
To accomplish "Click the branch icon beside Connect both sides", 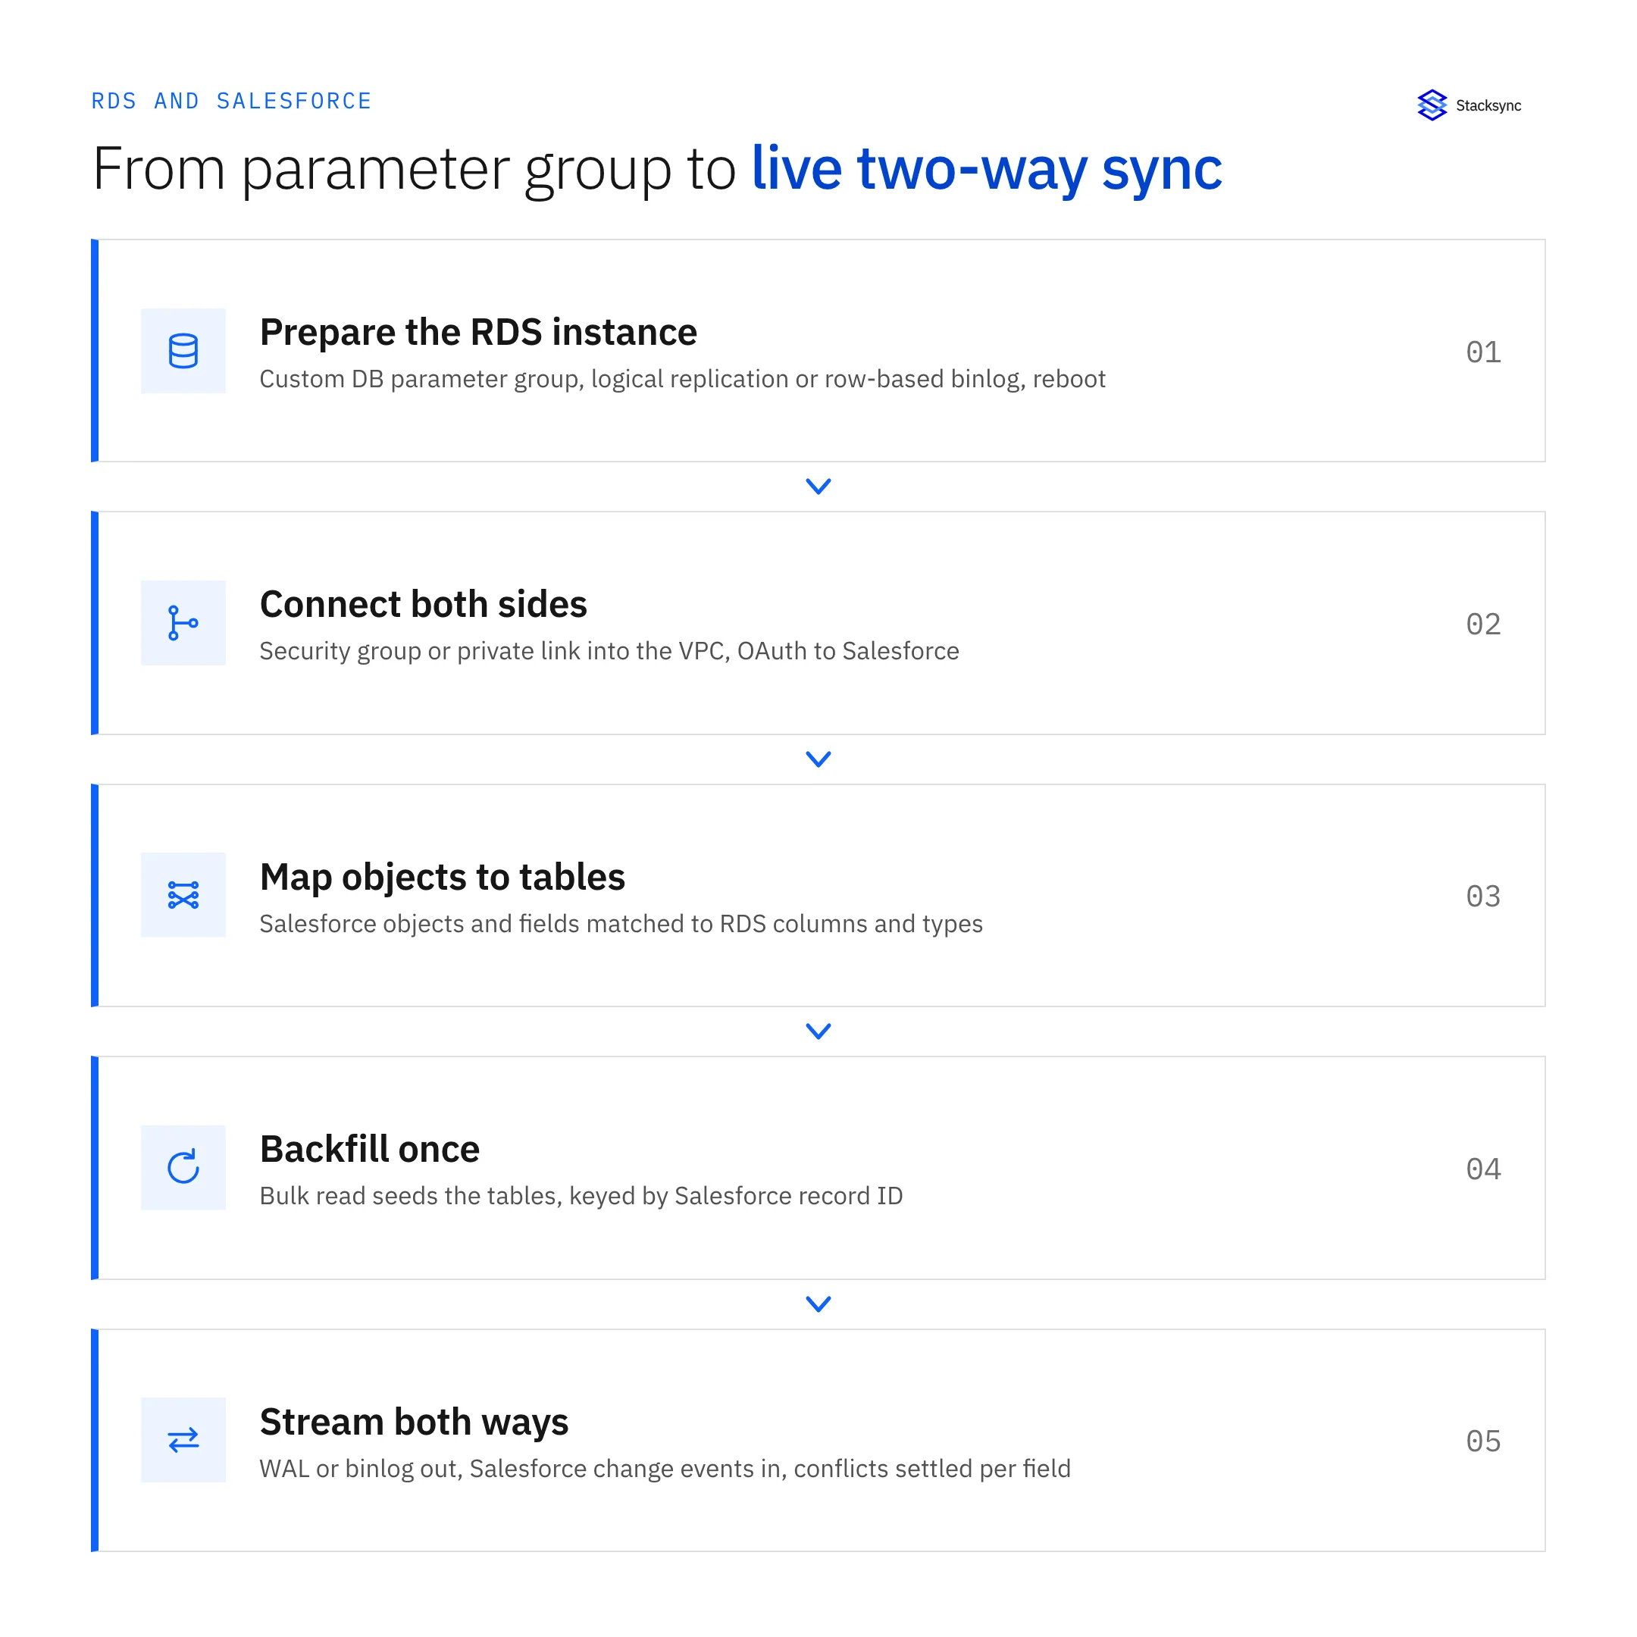I will pos(183,623).
